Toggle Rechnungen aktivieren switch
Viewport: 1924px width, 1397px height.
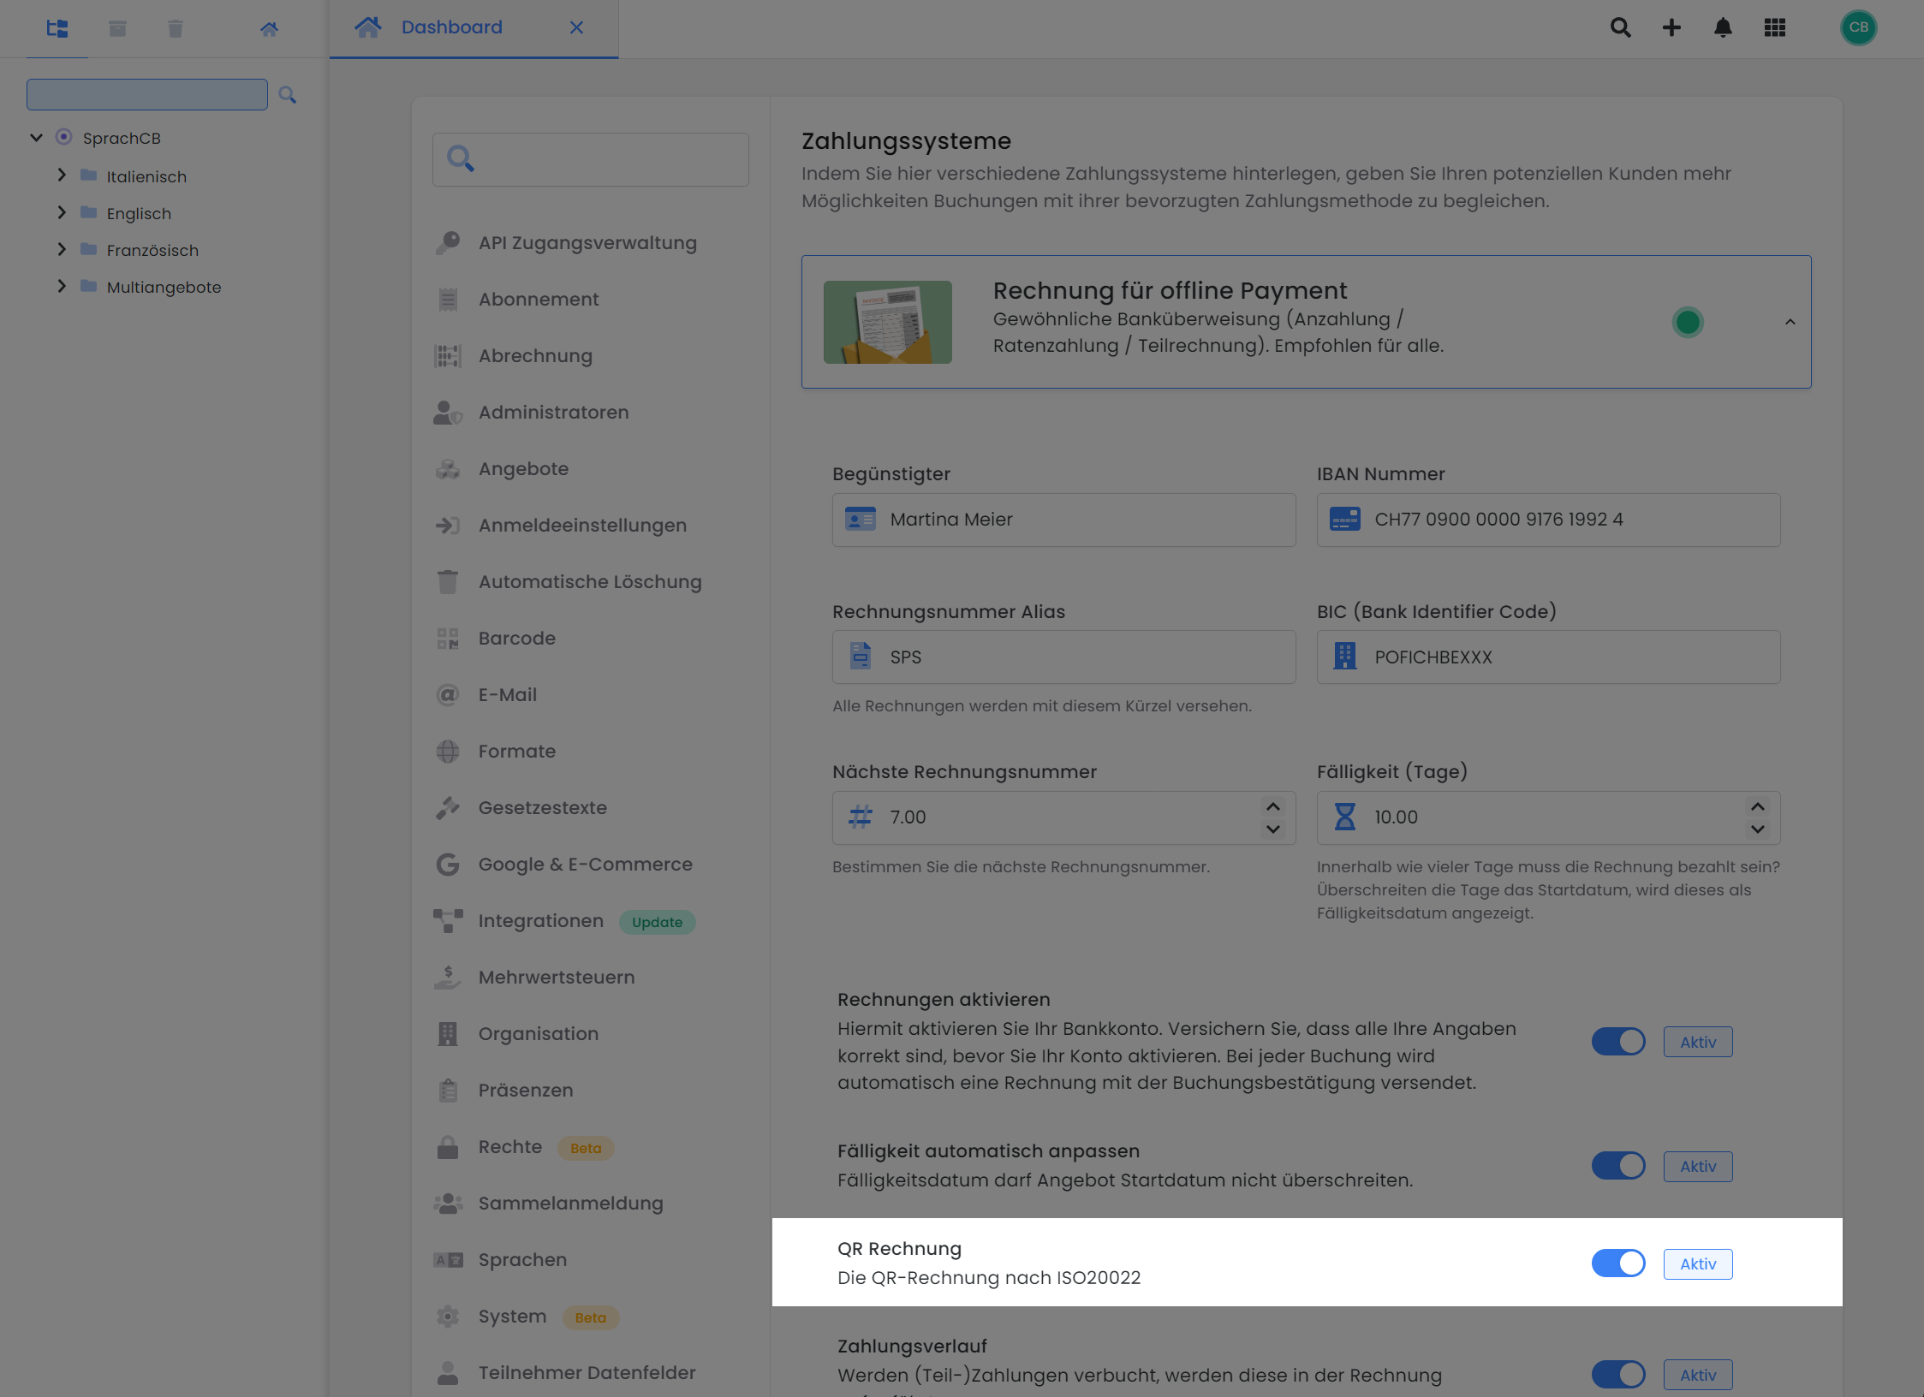point(1618,1042)
